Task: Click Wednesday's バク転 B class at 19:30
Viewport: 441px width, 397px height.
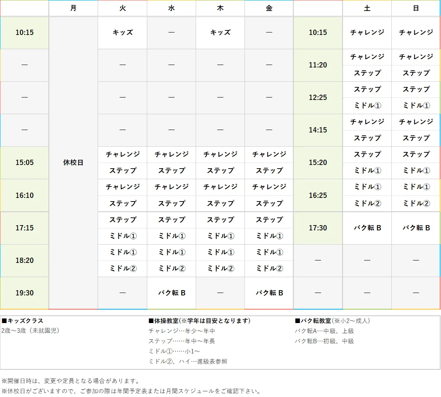Action: [x=171, y=293]
